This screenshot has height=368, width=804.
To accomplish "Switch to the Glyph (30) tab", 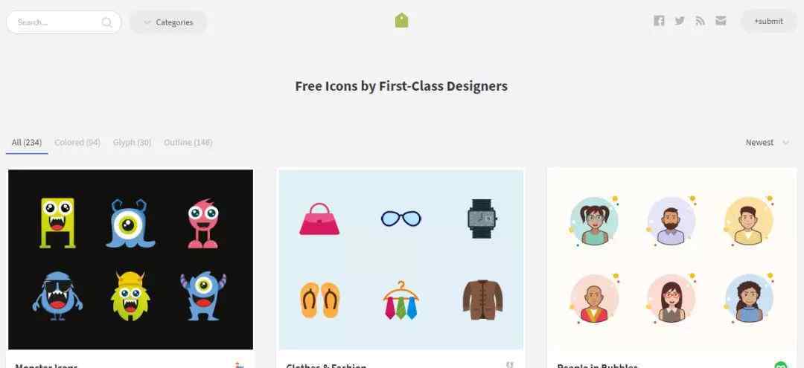I will click(x=132, y=142).
